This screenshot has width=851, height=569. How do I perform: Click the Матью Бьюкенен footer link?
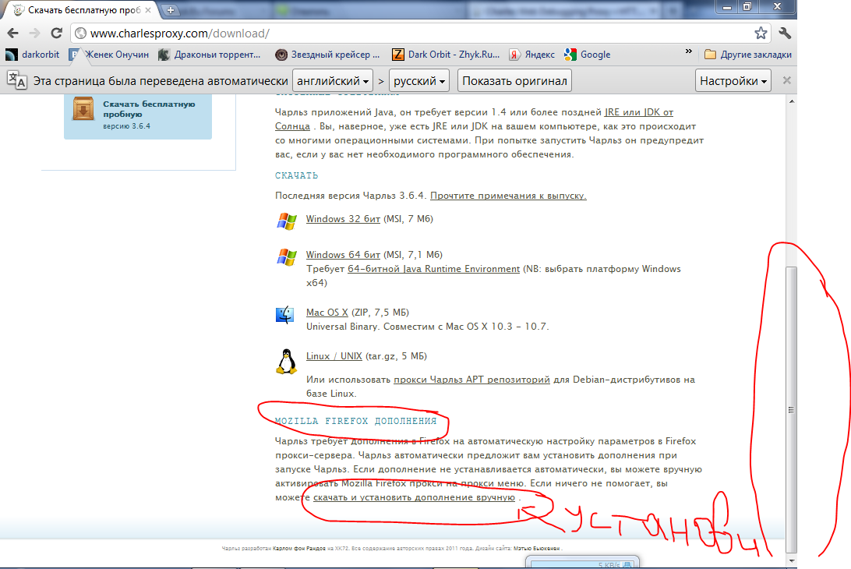(537, 549)
